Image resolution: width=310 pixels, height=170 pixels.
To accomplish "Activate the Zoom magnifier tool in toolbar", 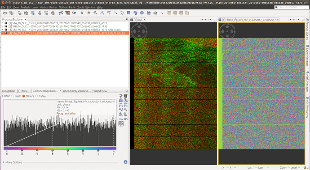I will click(95, 13).
